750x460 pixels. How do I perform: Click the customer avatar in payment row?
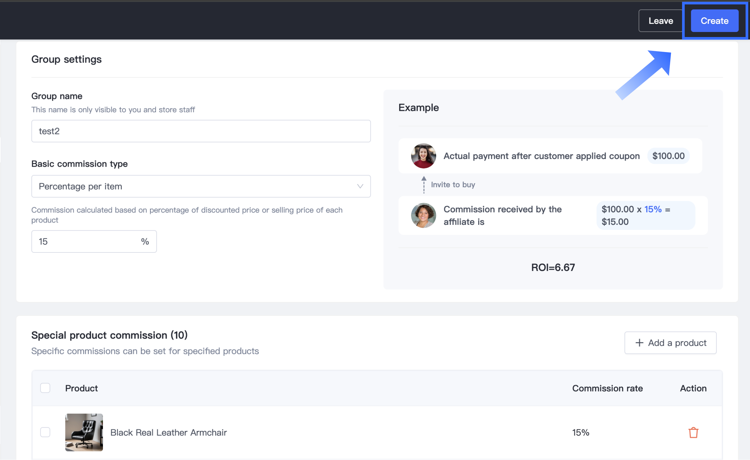tap(424, 156)
